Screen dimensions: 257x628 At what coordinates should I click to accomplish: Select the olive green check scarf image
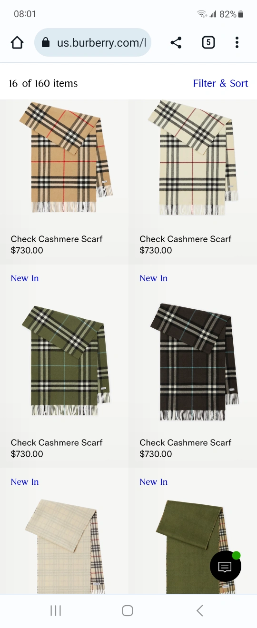click(65, 361)
